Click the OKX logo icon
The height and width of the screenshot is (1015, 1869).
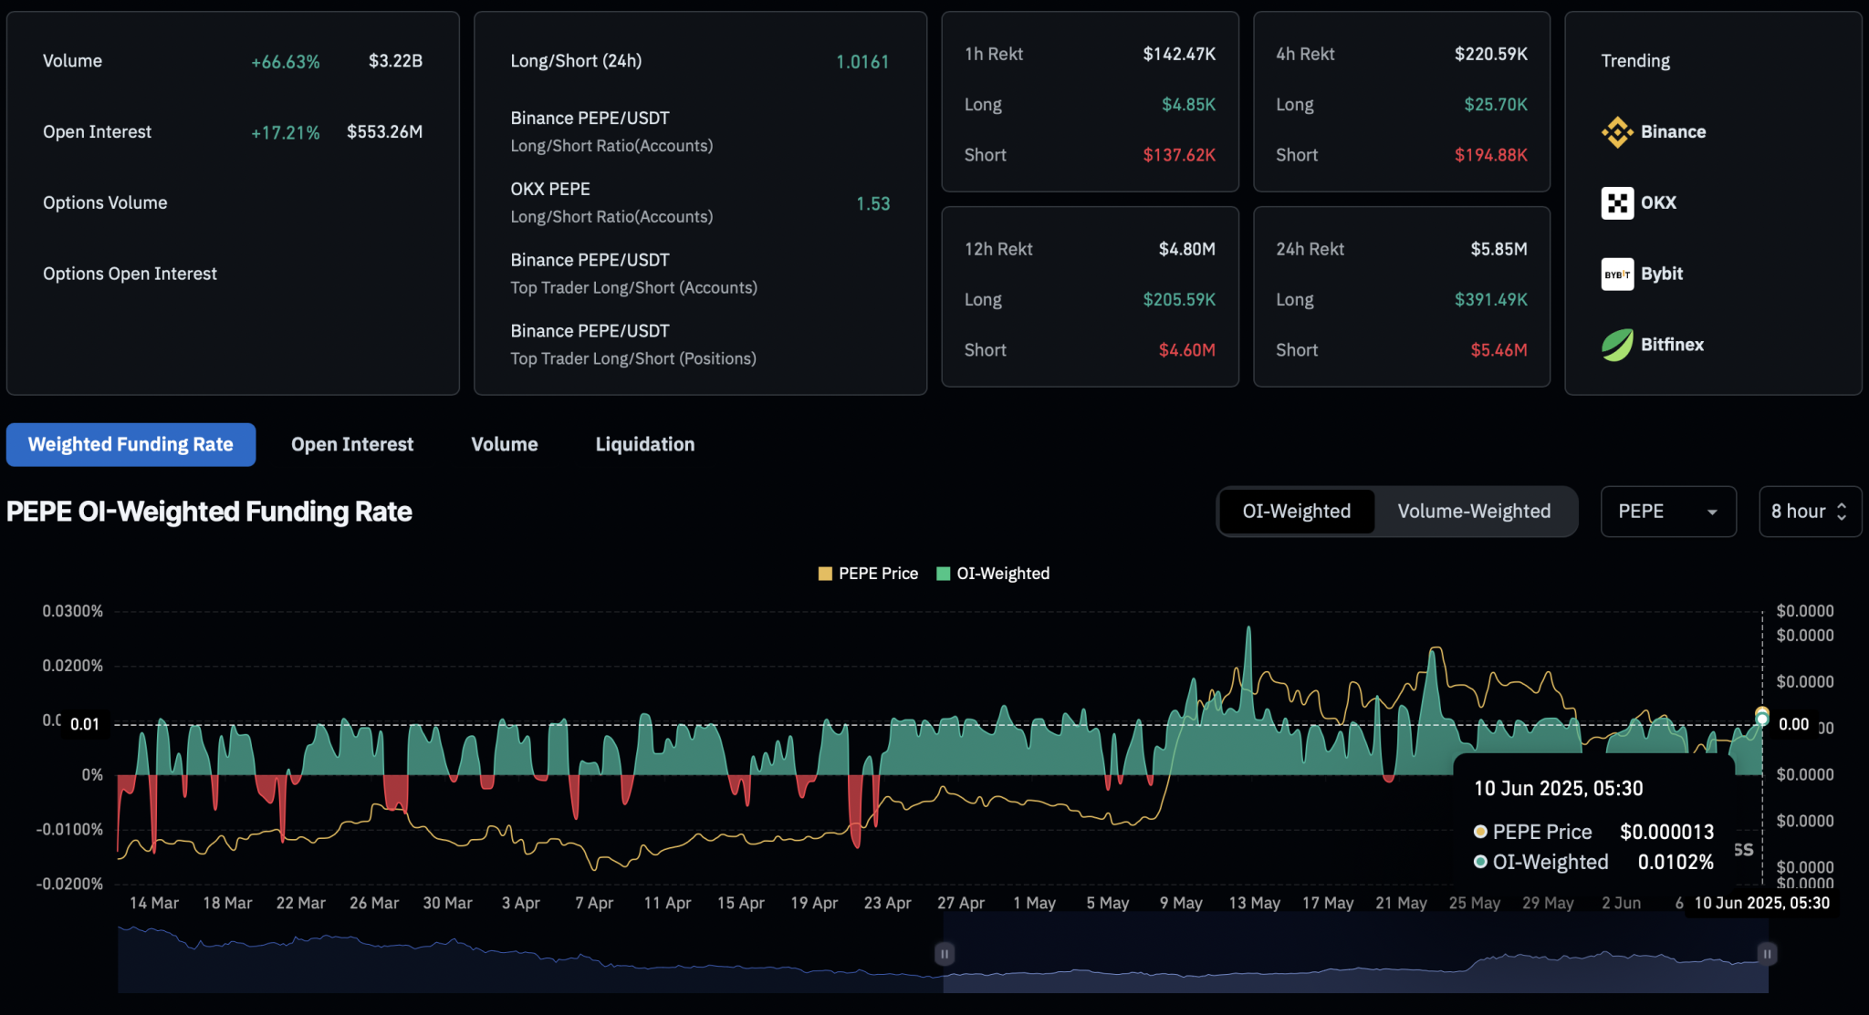coord(1616,202)
